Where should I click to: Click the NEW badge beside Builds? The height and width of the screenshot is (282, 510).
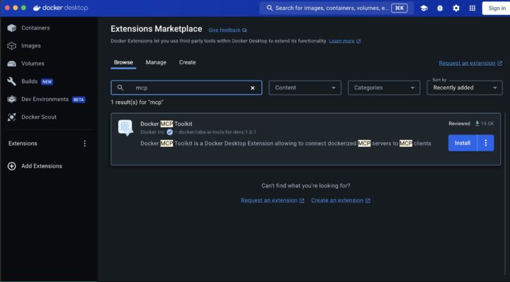pos(47,82)
